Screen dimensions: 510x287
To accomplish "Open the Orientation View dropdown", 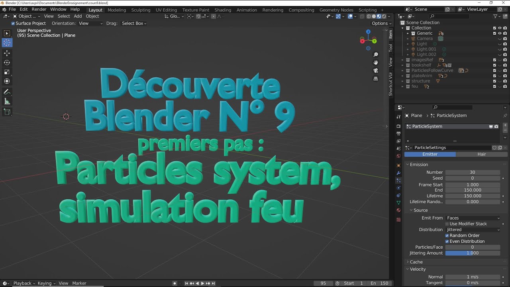I will click(x=90, y=24).
